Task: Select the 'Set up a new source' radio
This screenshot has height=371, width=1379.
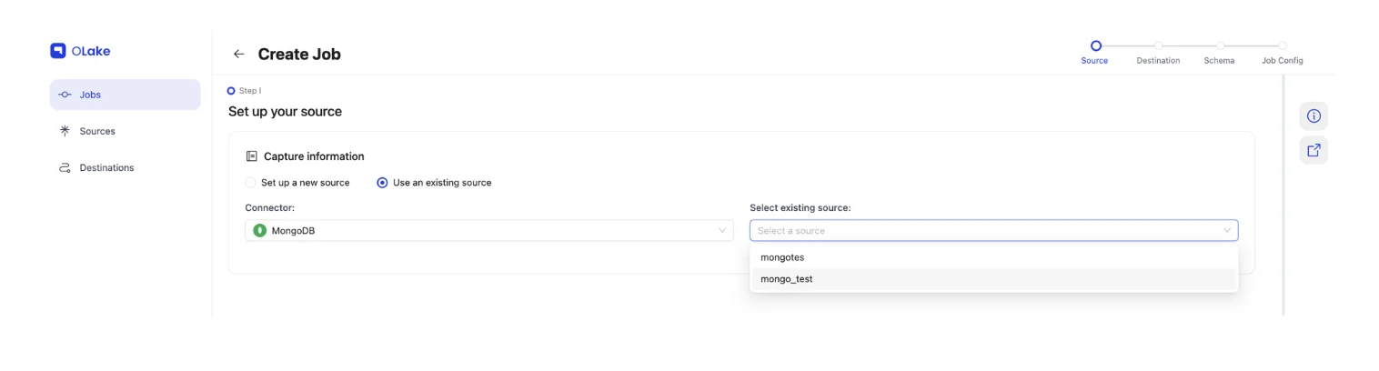Action: 251,183
